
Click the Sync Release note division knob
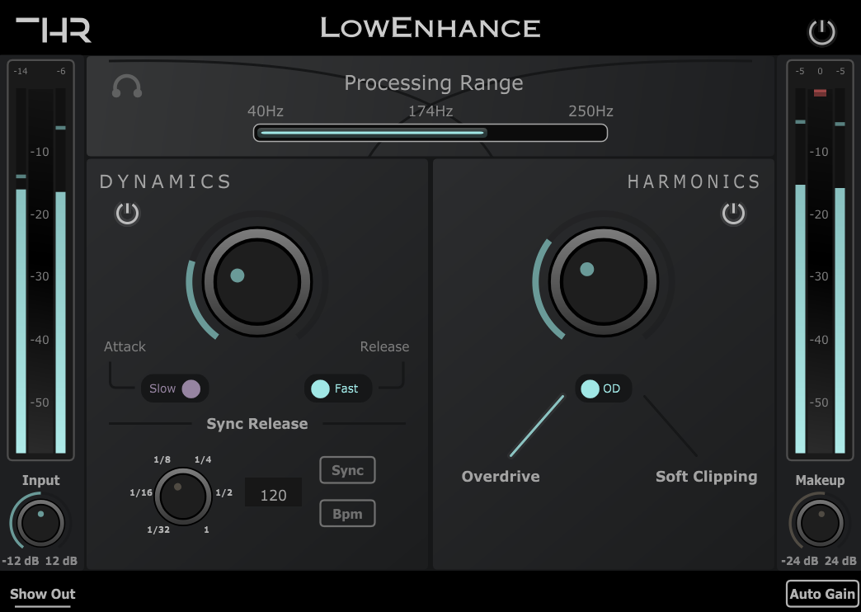182,496
